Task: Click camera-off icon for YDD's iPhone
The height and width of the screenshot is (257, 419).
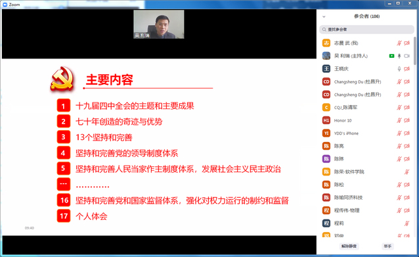Action: pos(407,133)
